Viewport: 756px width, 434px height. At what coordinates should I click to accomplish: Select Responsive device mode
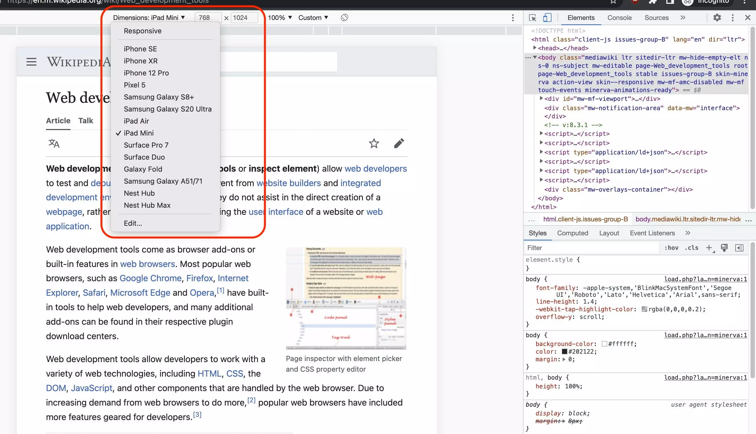(x=142, y=31)
